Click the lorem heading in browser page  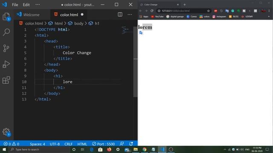[x=145, y=27]
